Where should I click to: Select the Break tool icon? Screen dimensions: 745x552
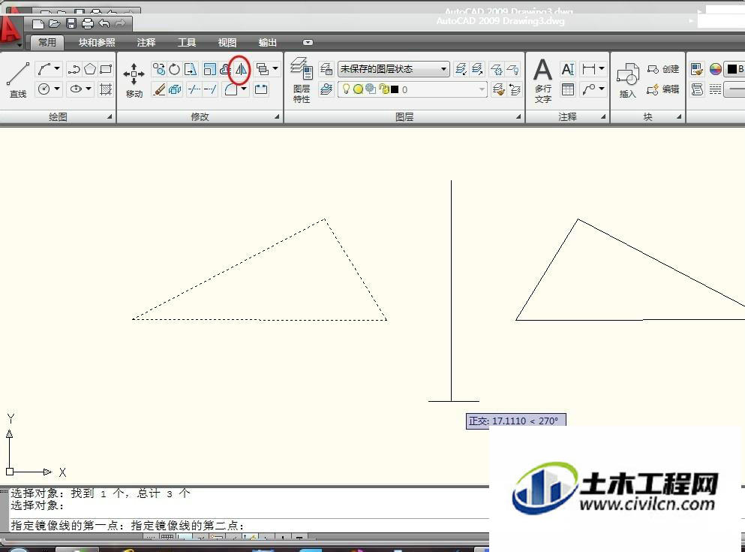coord(261,89)
